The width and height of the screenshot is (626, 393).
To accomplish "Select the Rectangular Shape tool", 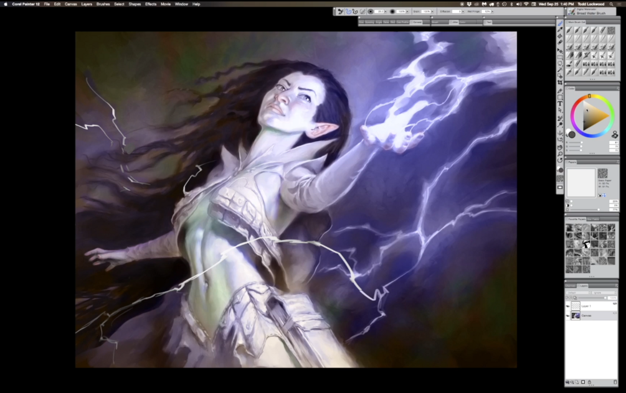I will pos(560,97).
